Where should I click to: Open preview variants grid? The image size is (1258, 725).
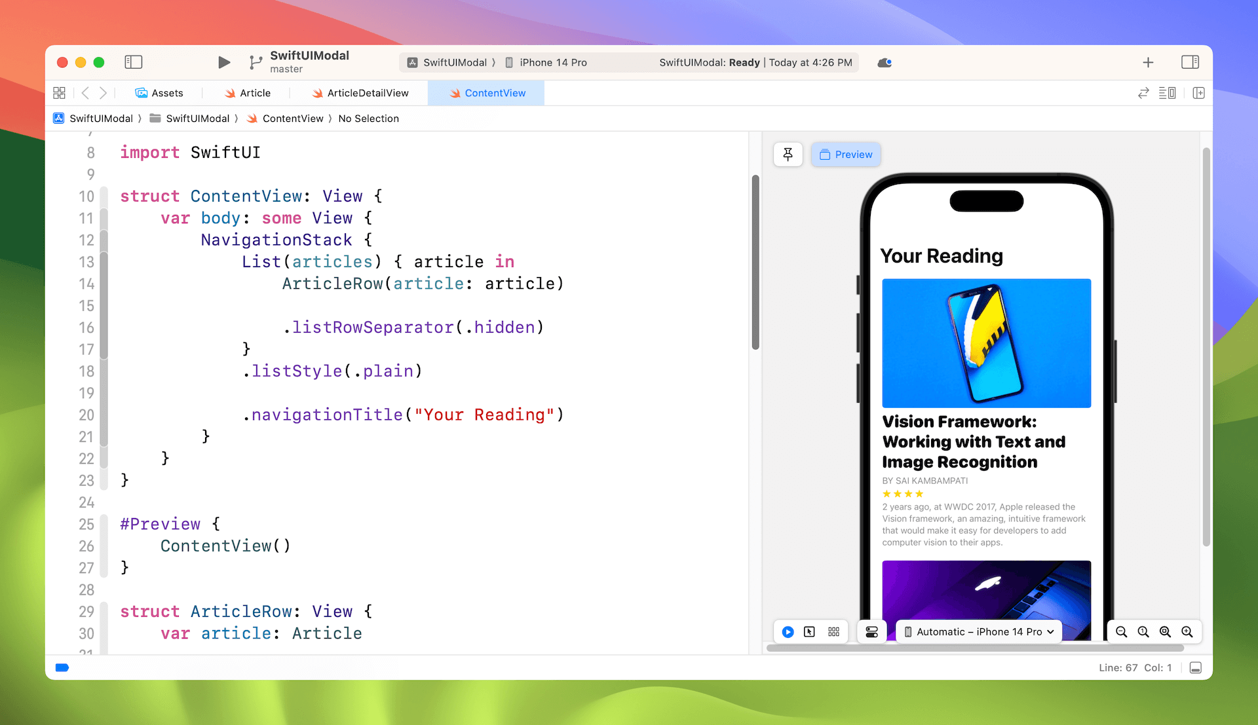(833, 632)
